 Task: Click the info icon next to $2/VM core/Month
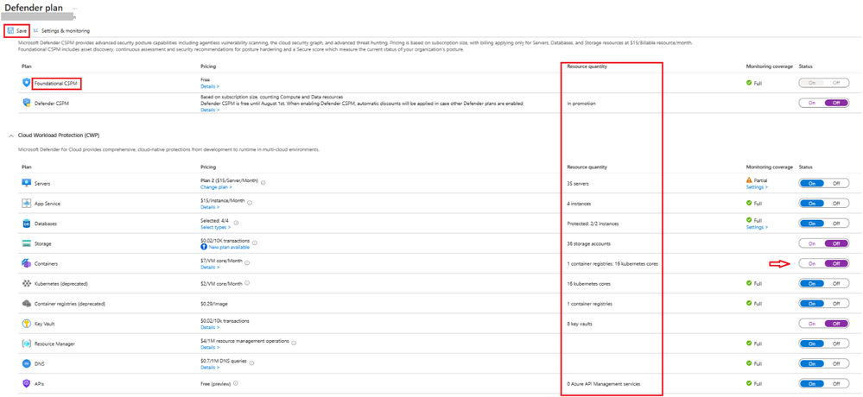[x=247, y=283]
